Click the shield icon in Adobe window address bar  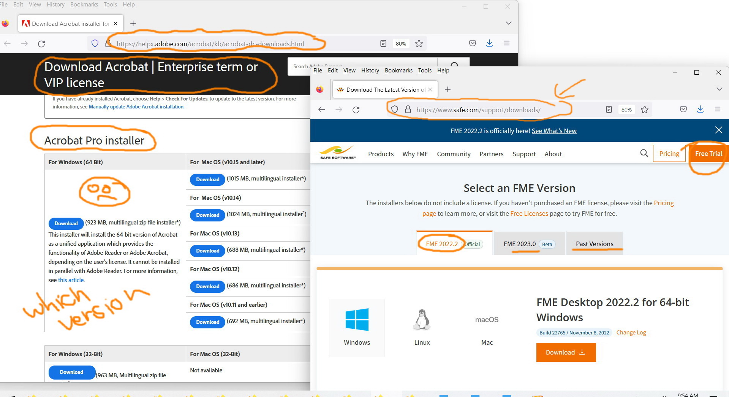pyautogui.click(x=95, y=44)
